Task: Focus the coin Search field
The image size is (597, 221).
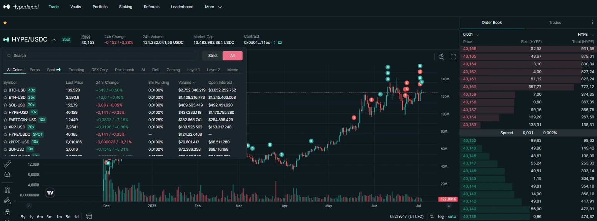Action: pyautogui.click(x=100, y=56)
